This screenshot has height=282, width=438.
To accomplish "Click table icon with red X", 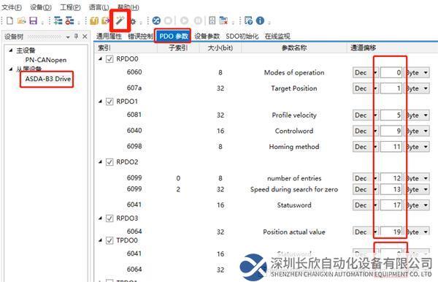I will tap(223, 20).
